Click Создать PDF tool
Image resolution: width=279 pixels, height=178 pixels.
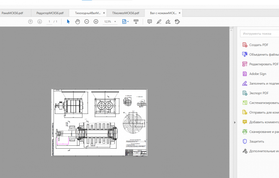258,45
